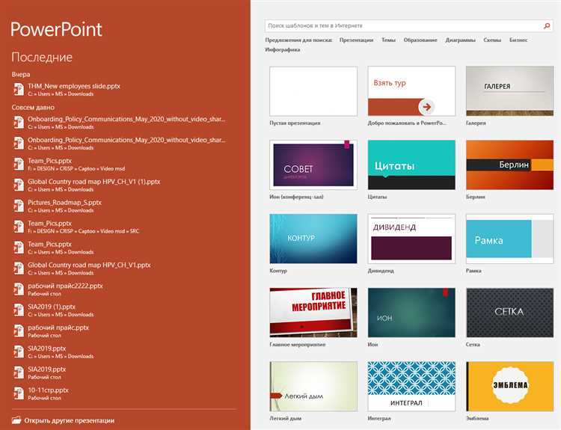Create a blank Пустая презентация

[x=313, y=91]
